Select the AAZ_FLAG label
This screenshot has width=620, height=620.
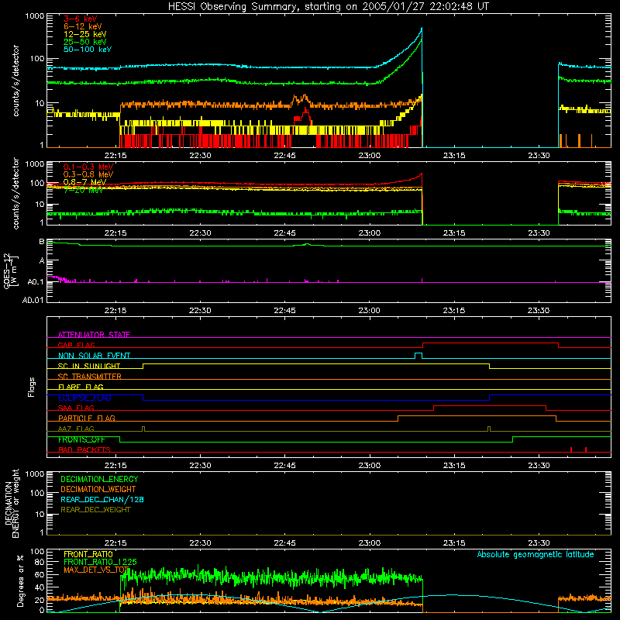click(x=76, y=429)
